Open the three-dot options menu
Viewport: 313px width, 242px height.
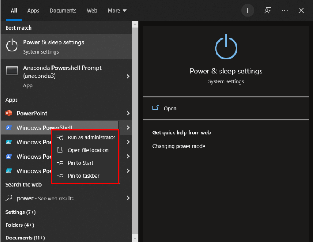point(284,10)
